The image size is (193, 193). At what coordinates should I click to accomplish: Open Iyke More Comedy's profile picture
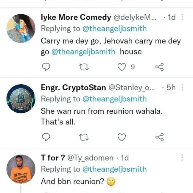point(21,28)
